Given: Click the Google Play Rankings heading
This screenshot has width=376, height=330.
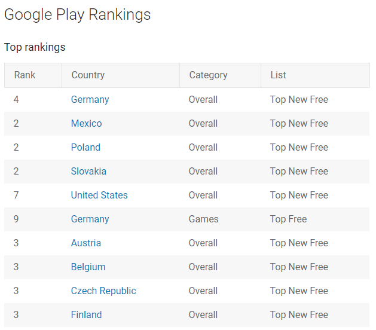Looking at the screenshot, I should pos(78,15).
